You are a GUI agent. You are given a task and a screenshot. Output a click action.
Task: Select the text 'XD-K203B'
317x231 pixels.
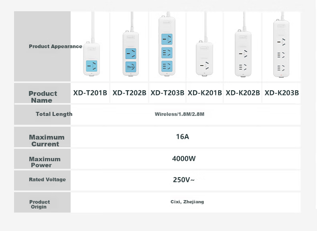click(x=282, y=93)
